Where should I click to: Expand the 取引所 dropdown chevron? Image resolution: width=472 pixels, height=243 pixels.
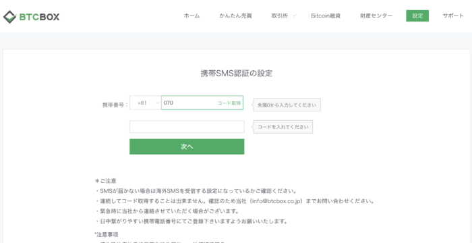pos(294,16)
